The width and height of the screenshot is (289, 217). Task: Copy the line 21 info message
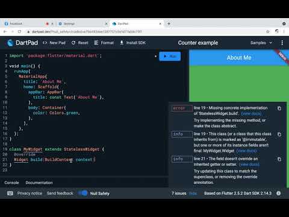click(x=279, y=159)
